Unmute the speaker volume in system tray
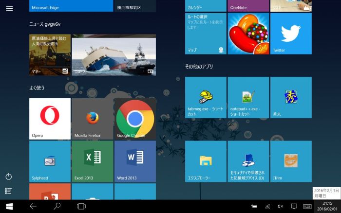341x213 pixels. pos(280,207)
